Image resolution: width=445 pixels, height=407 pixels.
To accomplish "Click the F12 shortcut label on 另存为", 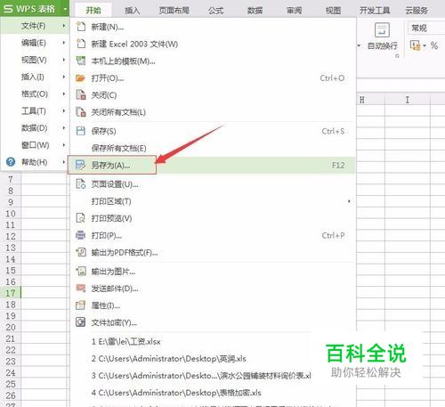I will click(338, 165).
